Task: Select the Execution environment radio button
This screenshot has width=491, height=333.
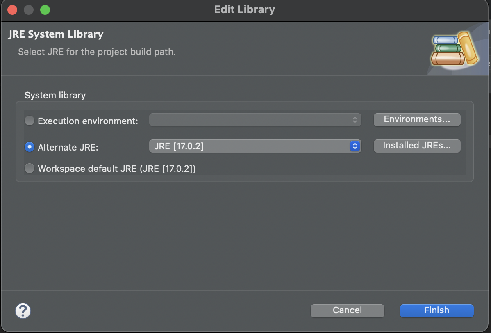Action: (x=30, y=121)
